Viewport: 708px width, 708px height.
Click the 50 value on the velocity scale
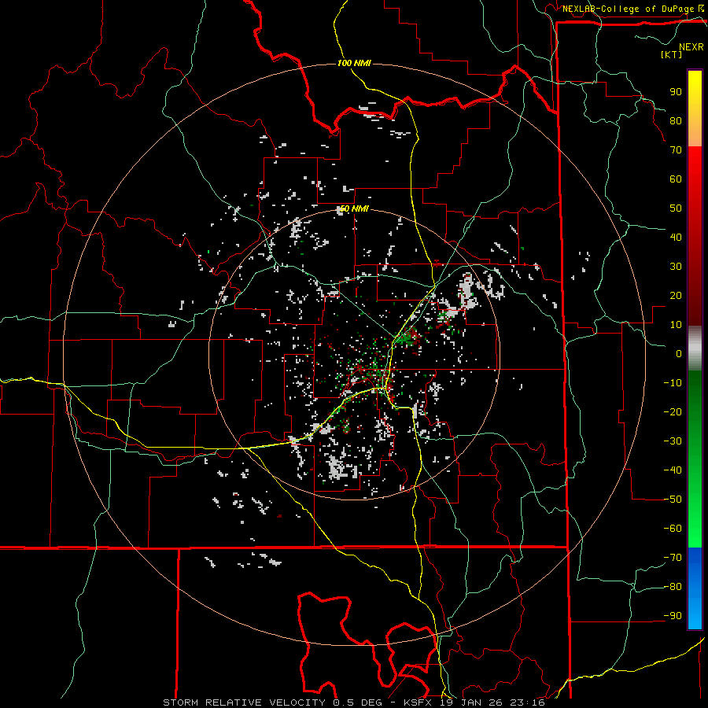[676, 208]
